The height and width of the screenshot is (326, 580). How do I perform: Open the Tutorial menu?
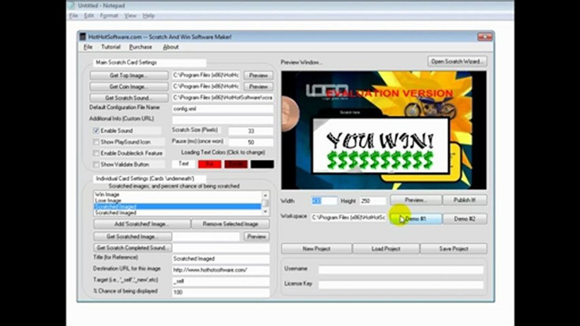[111, 47]
